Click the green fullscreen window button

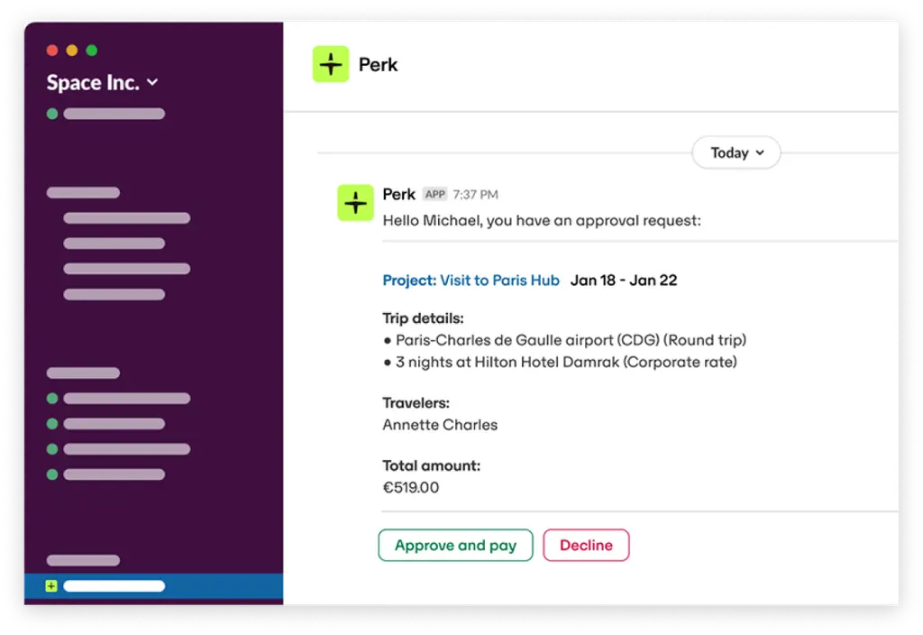coord(92,51)
